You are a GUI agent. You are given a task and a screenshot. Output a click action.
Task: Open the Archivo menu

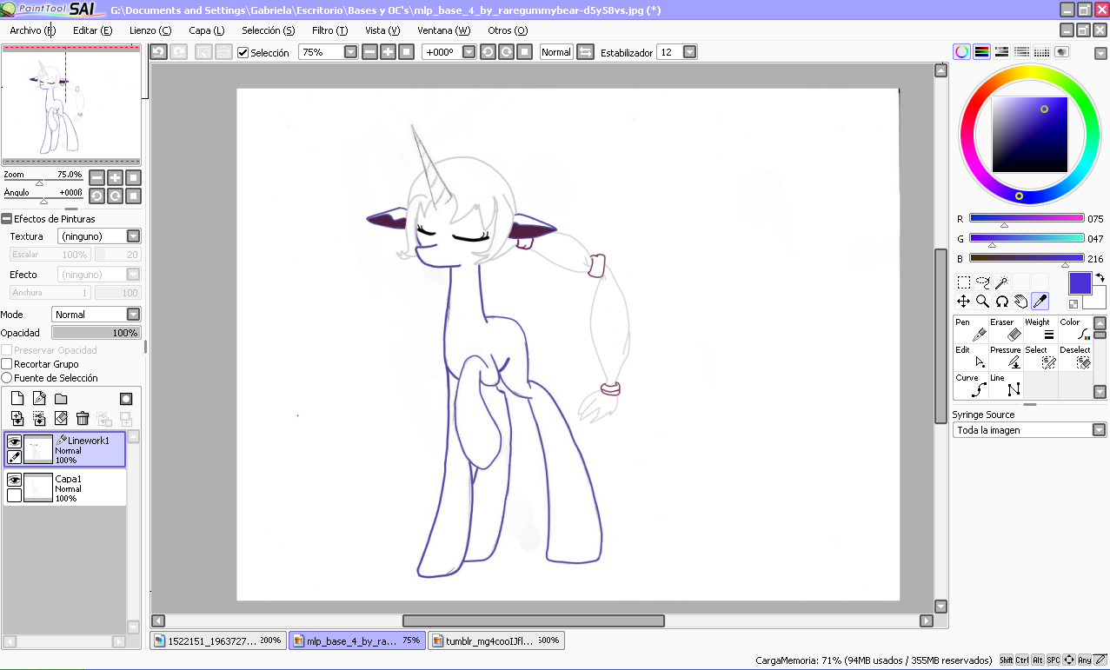tap(32, 30)
